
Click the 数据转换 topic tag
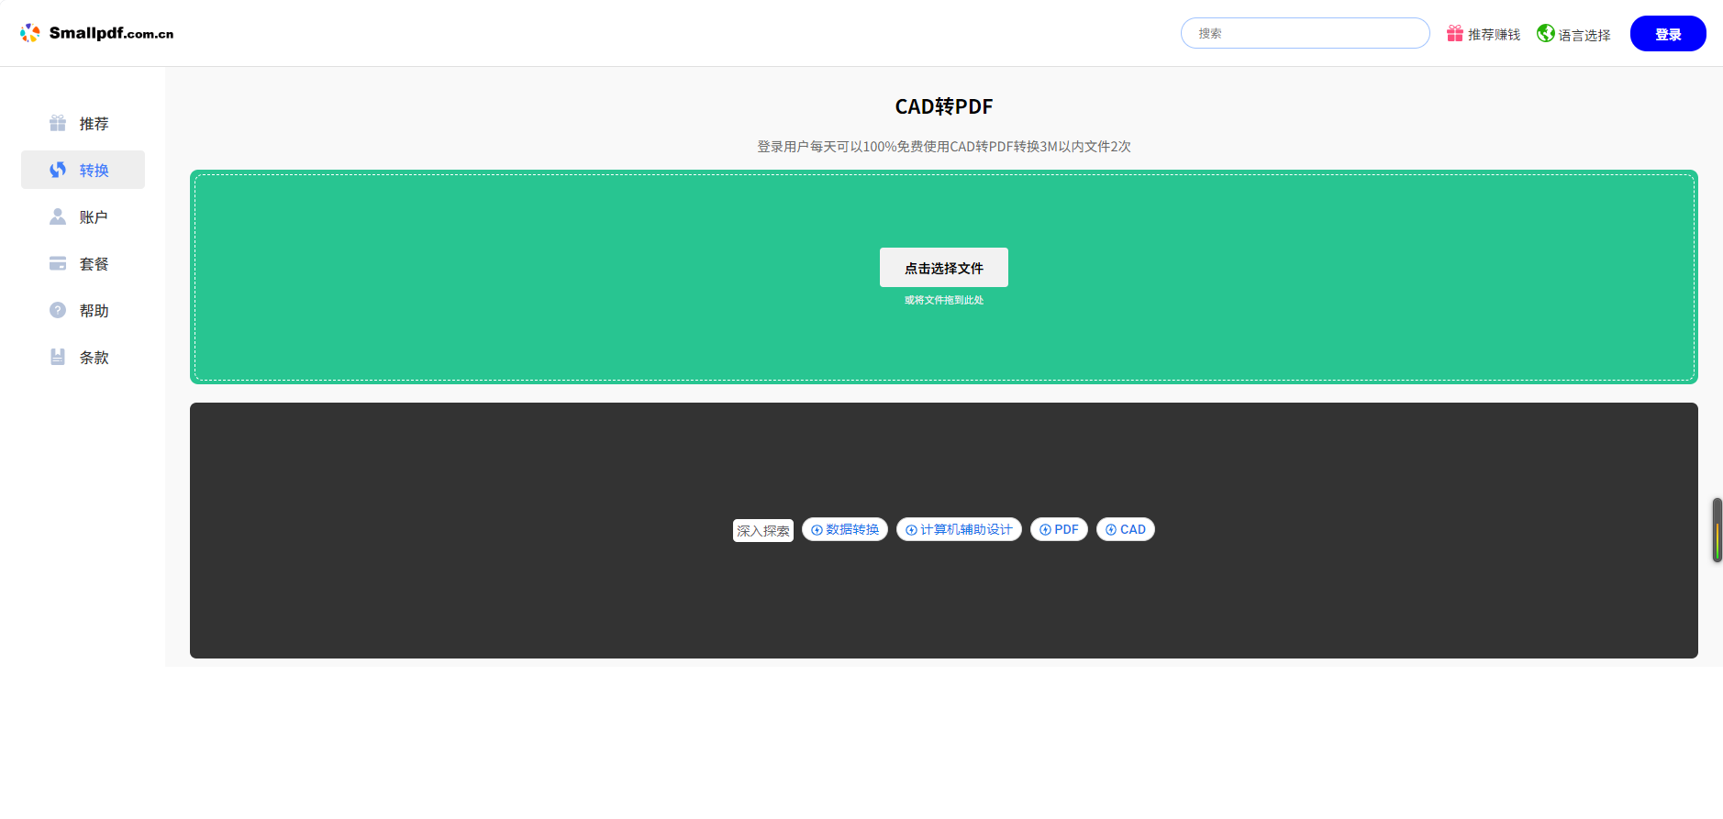(845, 529)
